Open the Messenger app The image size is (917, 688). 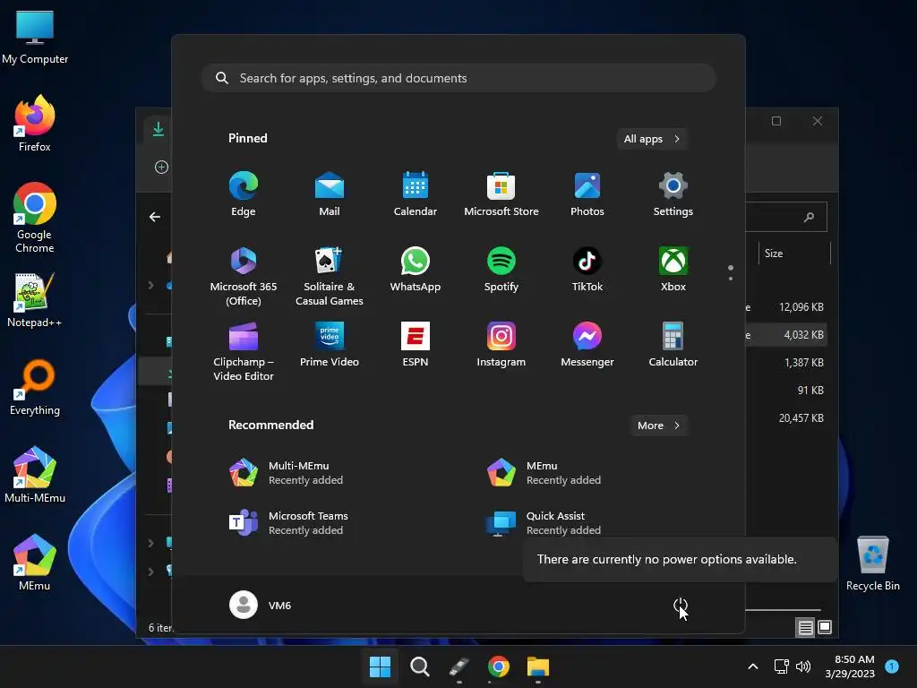[587, 345]
